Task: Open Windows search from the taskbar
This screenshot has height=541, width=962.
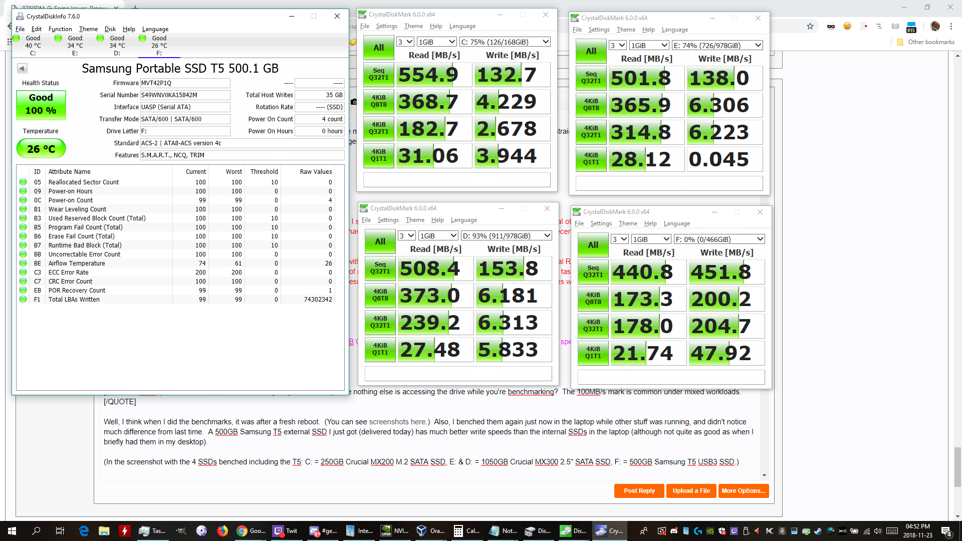Action: coord(36,531)
